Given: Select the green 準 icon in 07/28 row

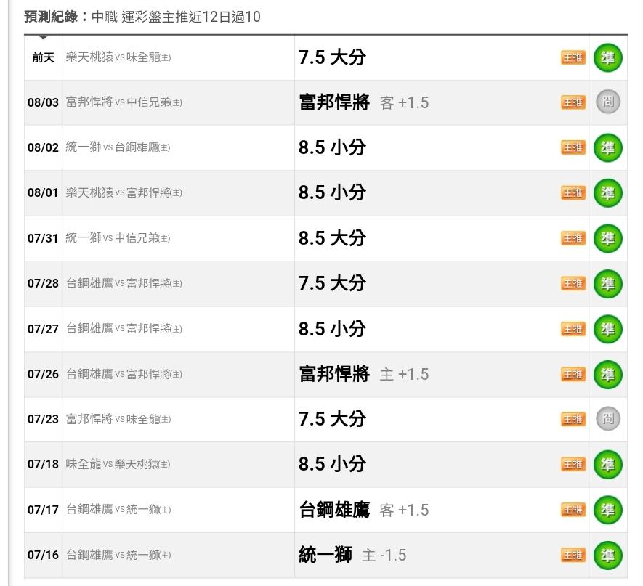Looking at the screenshot, I should (x=607, y=284).
